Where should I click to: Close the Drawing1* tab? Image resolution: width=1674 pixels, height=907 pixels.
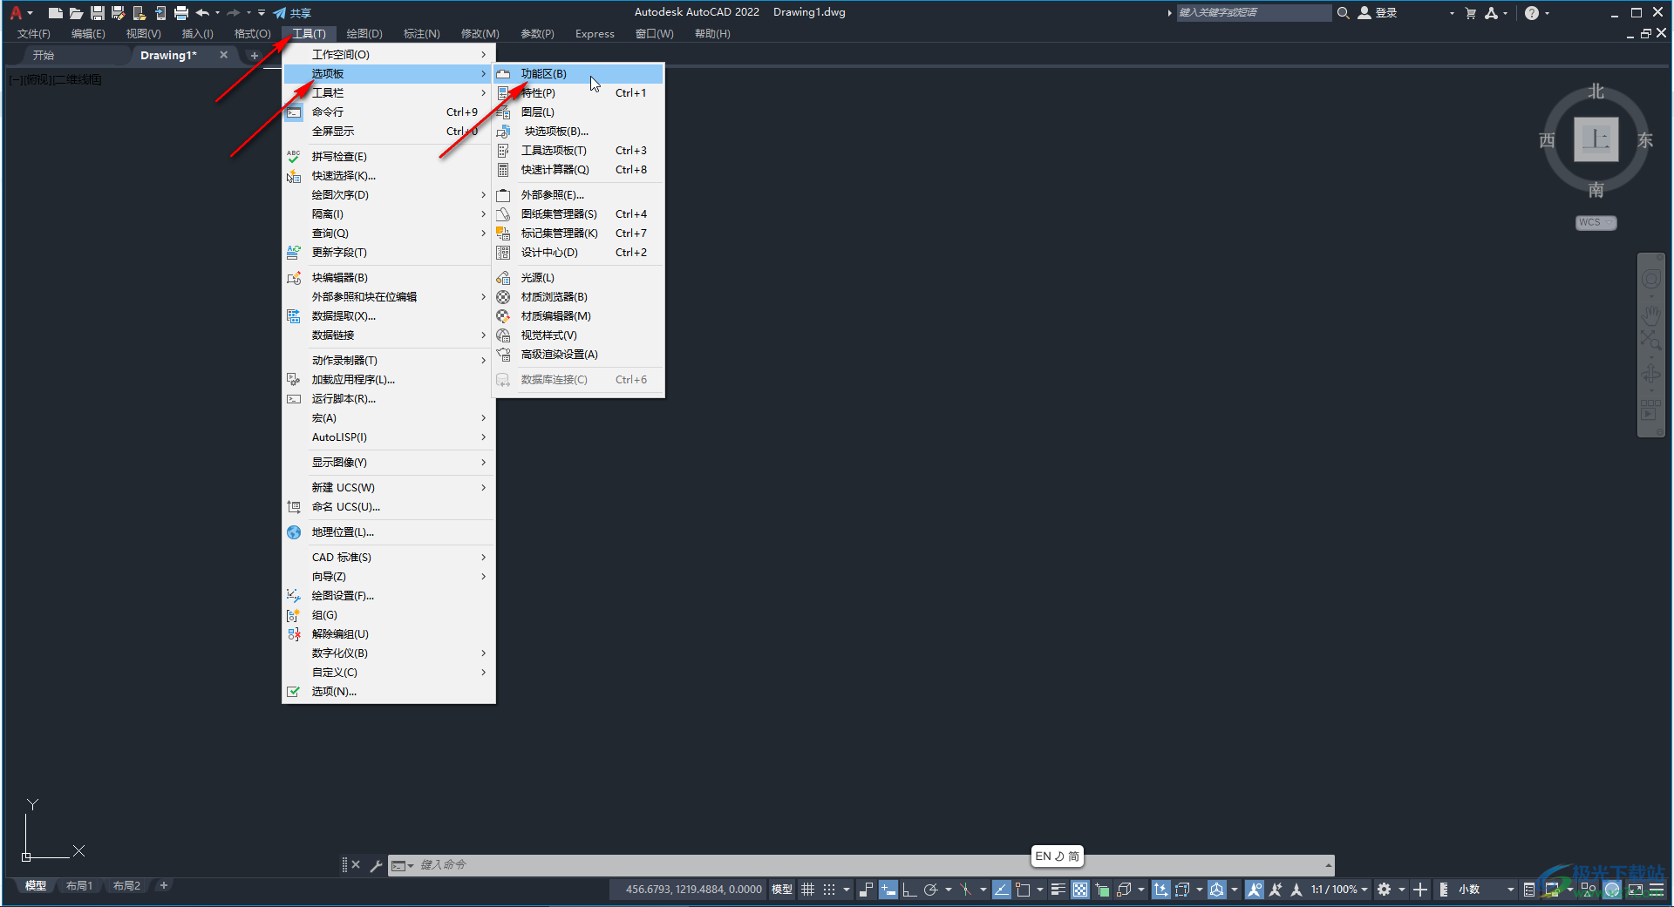click(x=223, y=55)
